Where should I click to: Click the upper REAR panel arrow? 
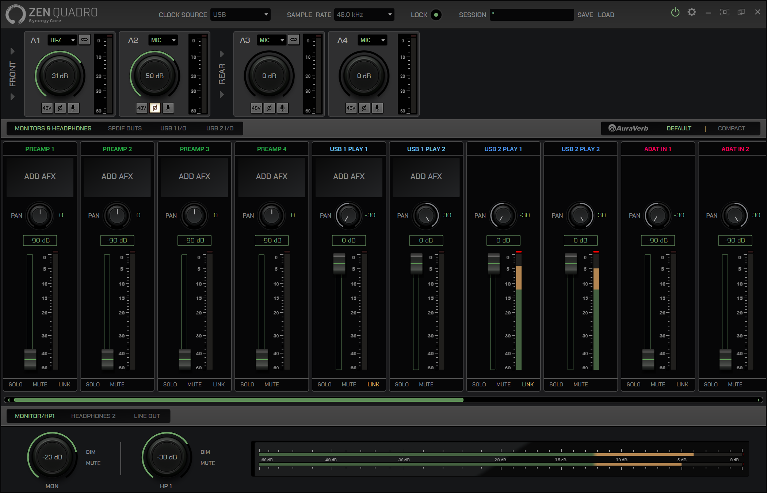click(222, 54)
